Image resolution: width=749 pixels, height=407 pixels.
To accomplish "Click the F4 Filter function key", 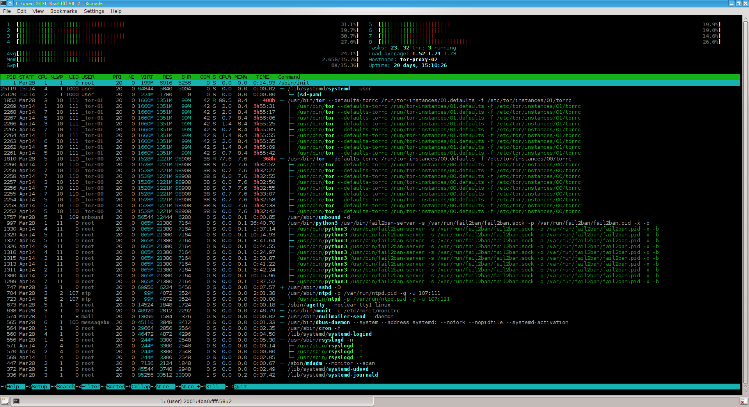I will coord(87,386).
